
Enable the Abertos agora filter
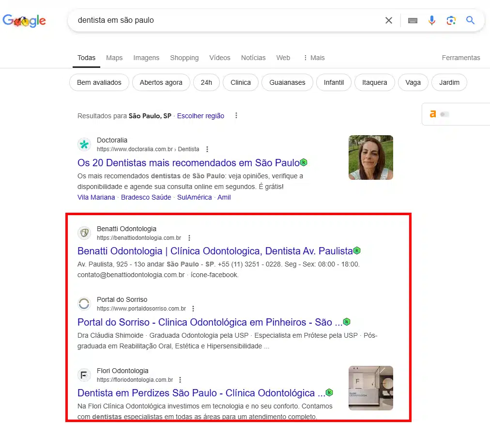(161, 82)
